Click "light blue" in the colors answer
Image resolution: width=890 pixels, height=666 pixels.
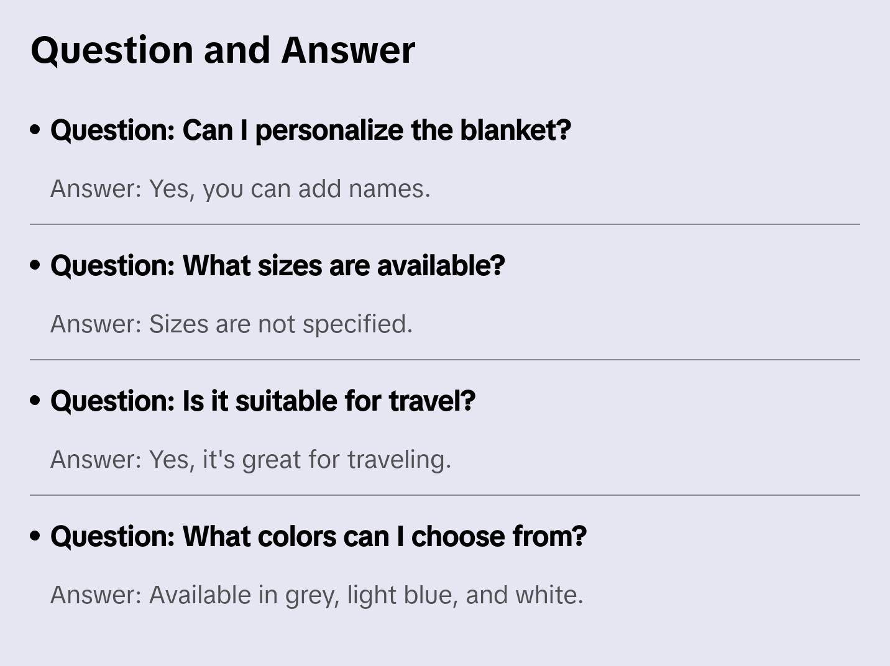[x=402, y=595]
